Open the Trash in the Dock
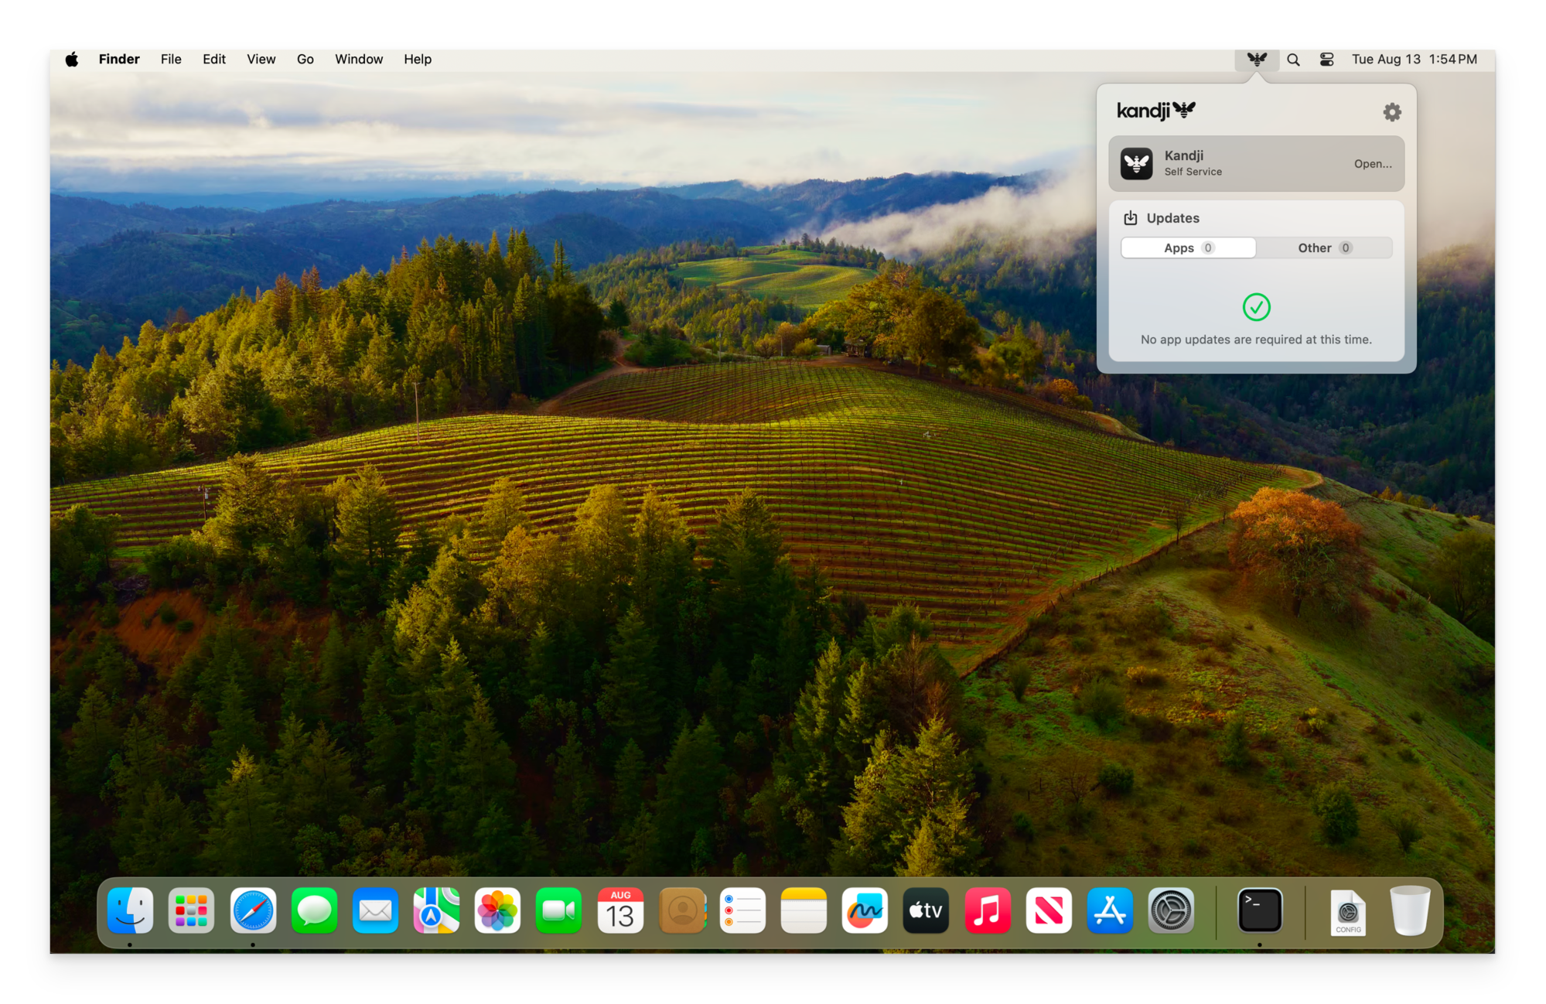 tap(1409, 910)
